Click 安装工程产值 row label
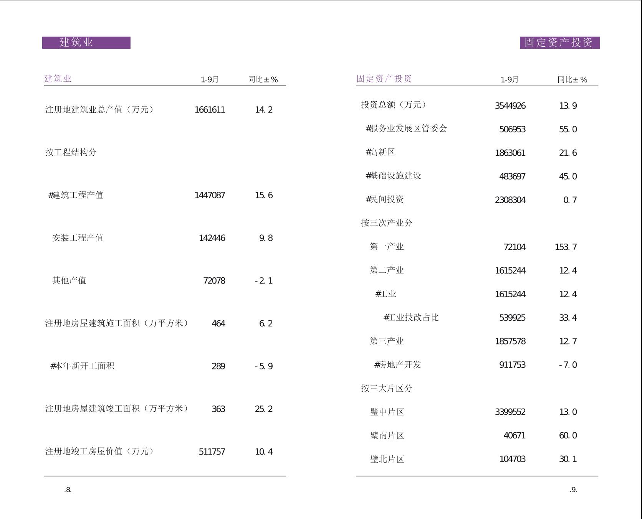Image resolution: width=642 pixels, height=519 pixels. (x=78, y=238)
